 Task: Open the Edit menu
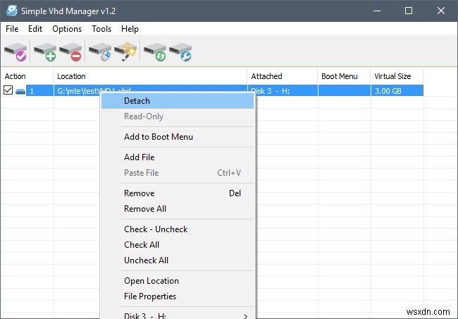(35, 29)
